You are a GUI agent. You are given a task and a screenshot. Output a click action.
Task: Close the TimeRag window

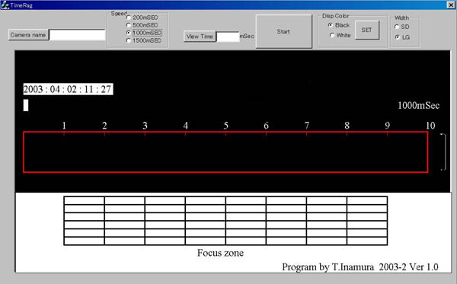(451, 5)
